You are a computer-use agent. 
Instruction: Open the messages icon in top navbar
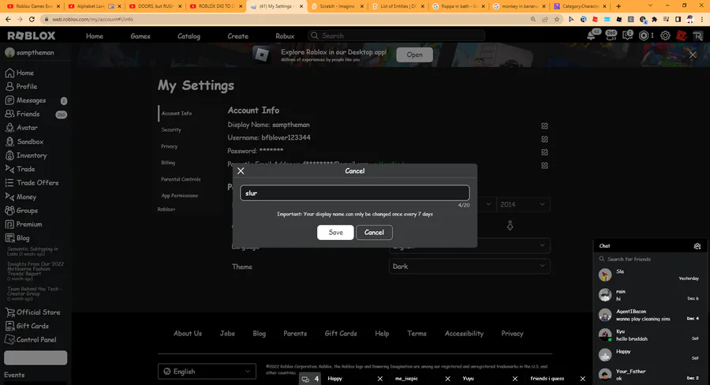(628, 36)
